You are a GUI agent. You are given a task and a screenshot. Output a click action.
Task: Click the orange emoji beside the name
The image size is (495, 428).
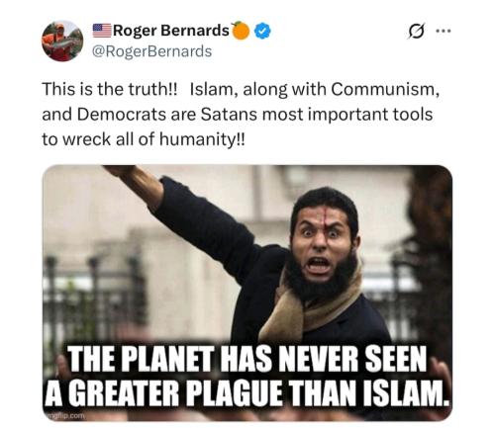tap(241, 31)
